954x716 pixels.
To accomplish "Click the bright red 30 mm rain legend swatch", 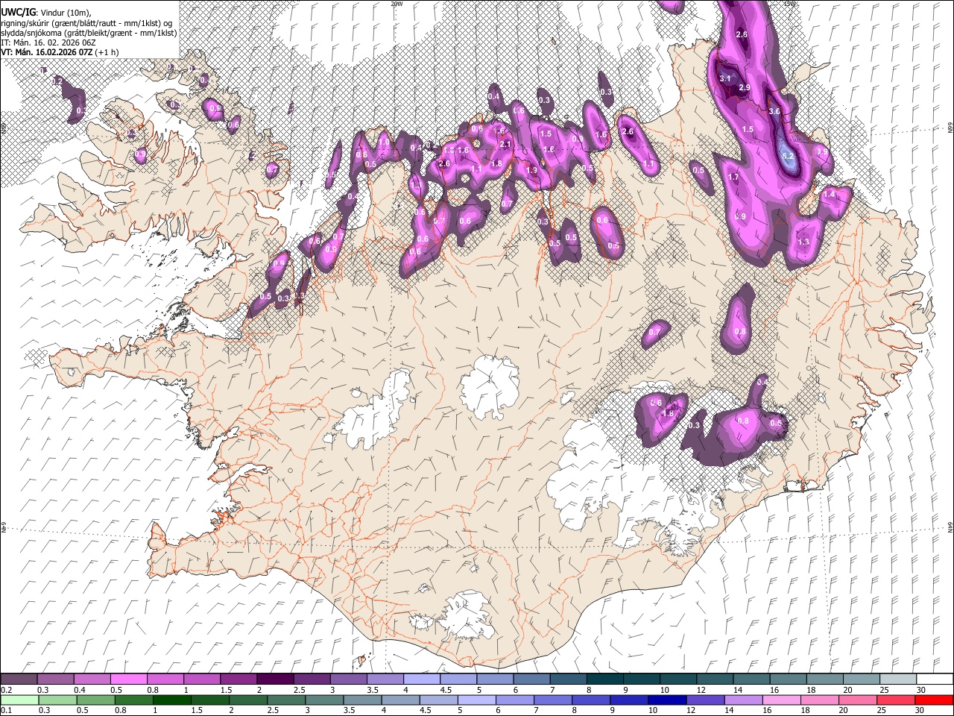I will 934,700.
